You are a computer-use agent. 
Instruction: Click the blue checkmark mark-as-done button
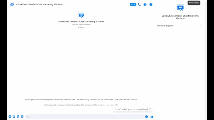tap(133, 4)
